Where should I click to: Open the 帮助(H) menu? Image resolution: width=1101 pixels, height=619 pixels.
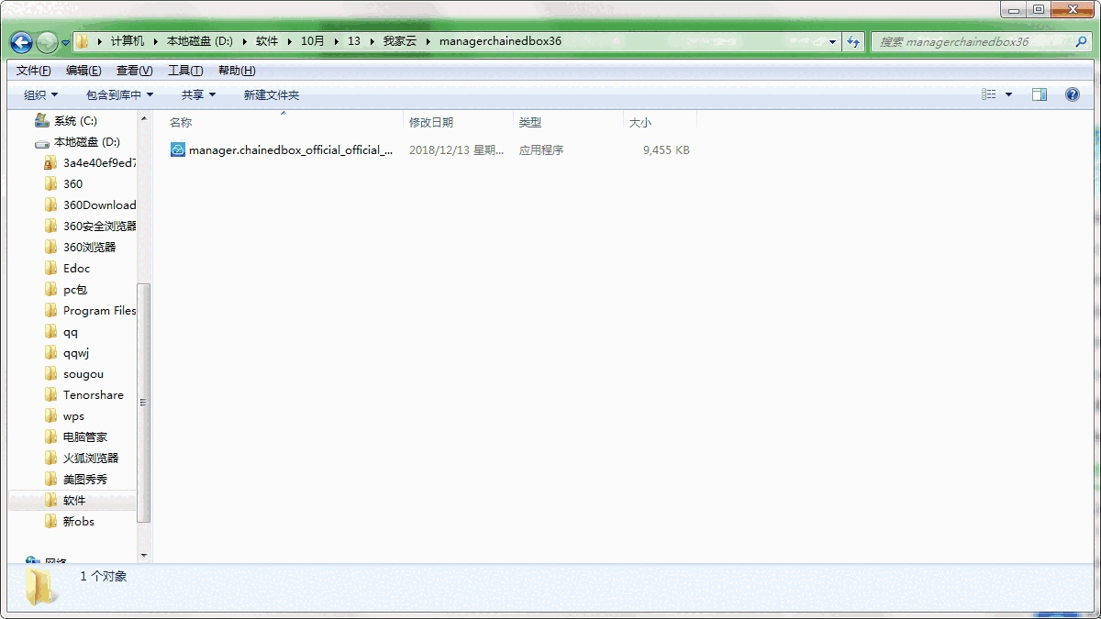click(x=237, y=71)
